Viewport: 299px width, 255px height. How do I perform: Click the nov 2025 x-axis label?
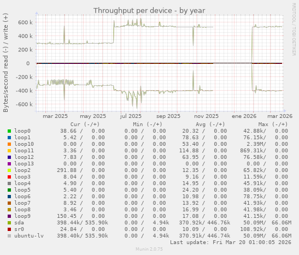pos(206,116)
